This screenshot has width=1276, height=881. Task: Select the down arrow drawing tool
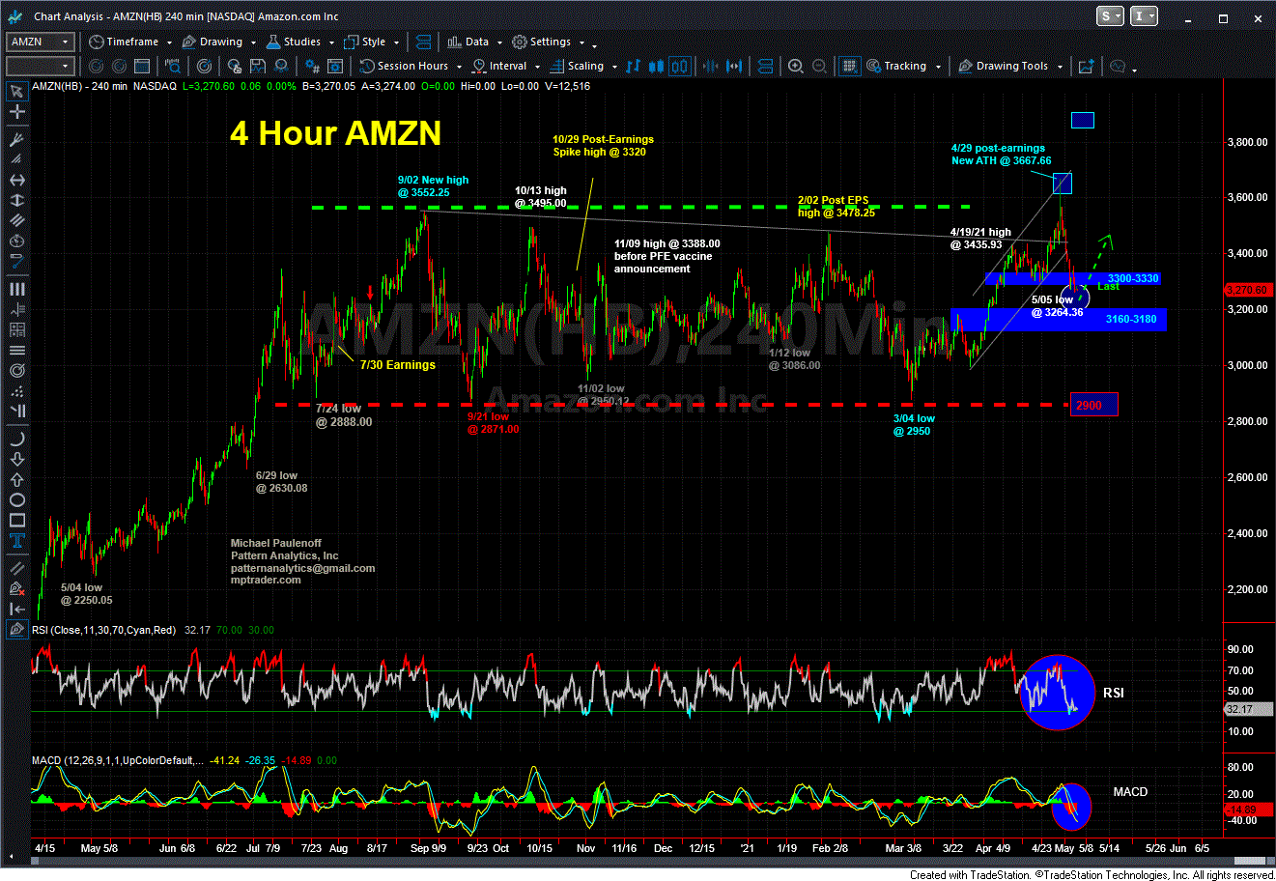tap(16, 459)
